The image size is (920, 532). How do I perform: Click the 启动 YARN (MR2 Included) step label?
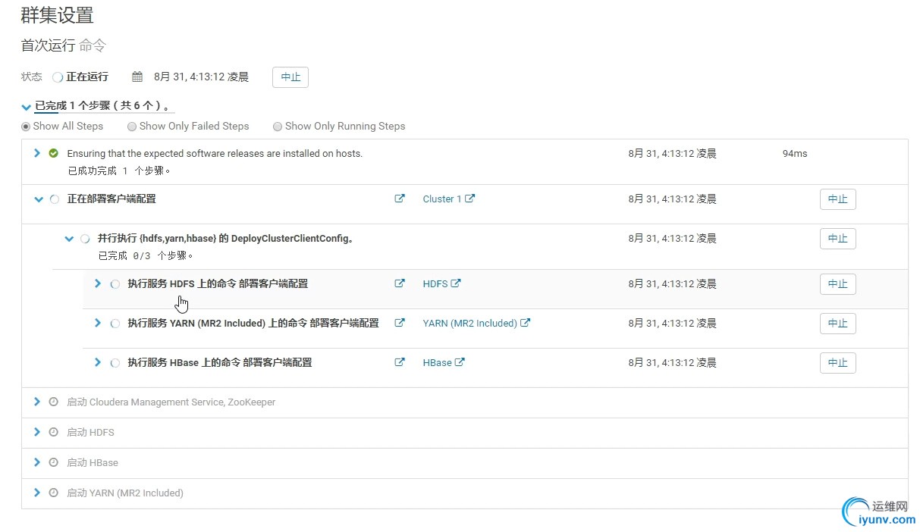coord(125,493)
